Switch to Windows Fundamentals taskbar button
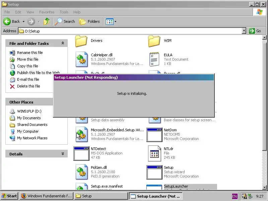This screenshot has height=201, width=268. [x=47, y=196]
